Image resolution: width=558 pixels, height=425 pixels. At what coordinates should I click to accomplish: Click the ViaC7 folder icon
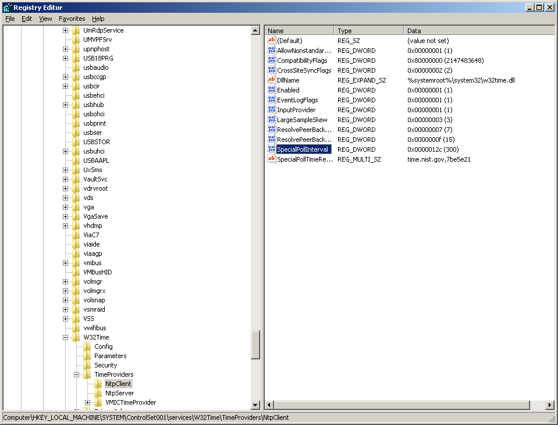76,235
